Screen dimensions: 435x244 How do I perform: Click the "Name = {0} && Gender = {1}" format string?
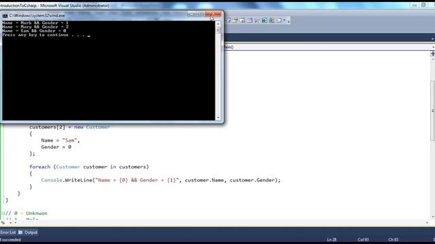pyautogui.click(x=138, y=180)
